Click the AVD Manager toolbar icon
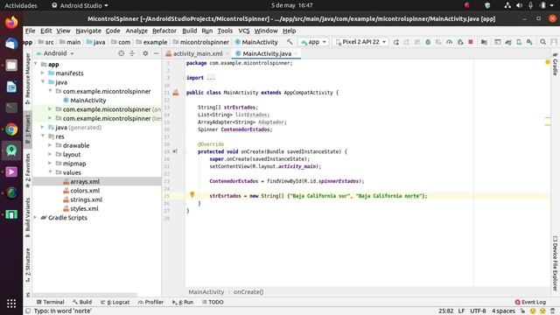The width and height of the screenshot is (560, 315). 519,42
